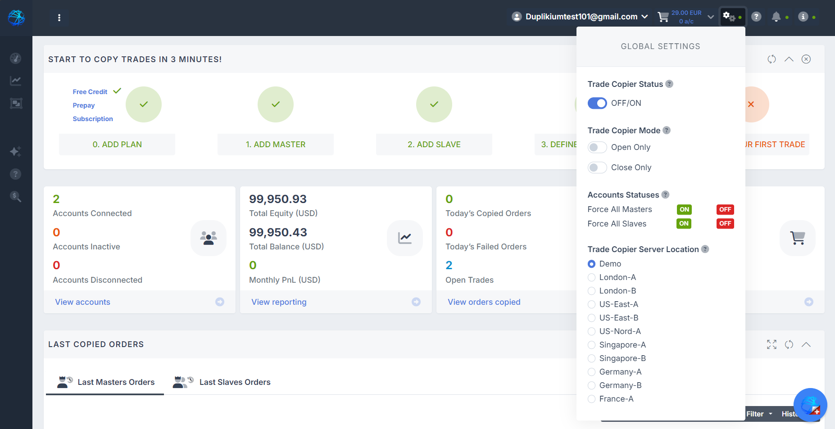
Task: Close the Start to Copy Trades panel
Action: (806, 59)
